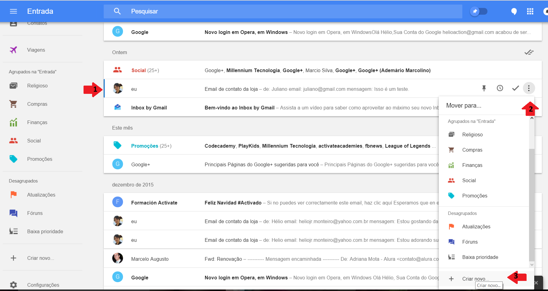Pin the Email de contato da loja message
This screenshot has width=548, height=291.
(484, 88)
